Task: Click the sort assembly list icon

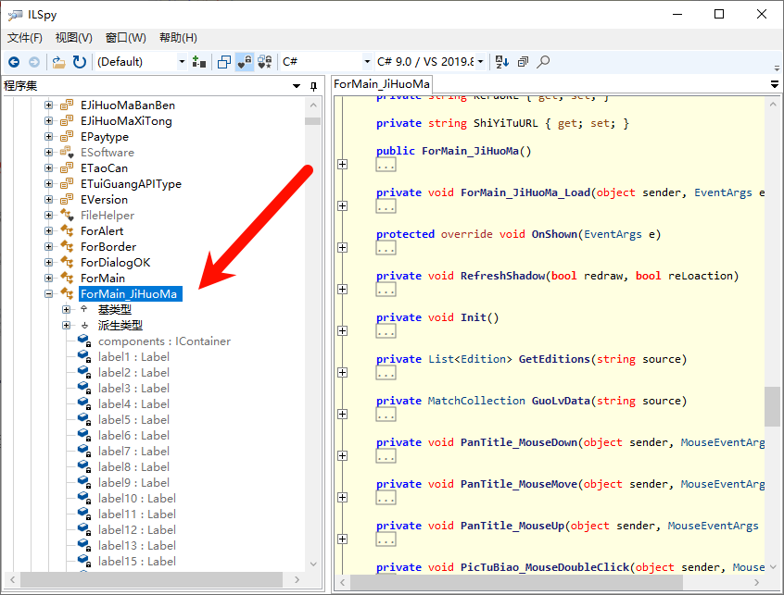Action: point(502,62)
